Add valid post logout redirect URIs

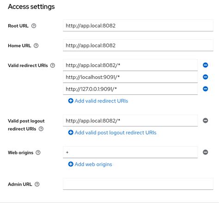112,133
